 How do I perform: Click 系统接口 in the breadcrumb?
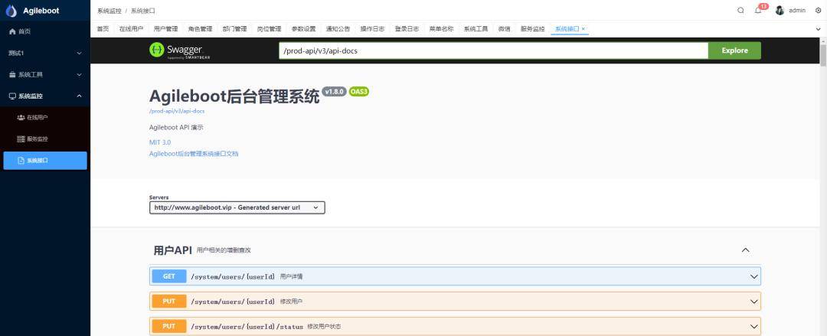pyautogui.click(x=143, y=11)
